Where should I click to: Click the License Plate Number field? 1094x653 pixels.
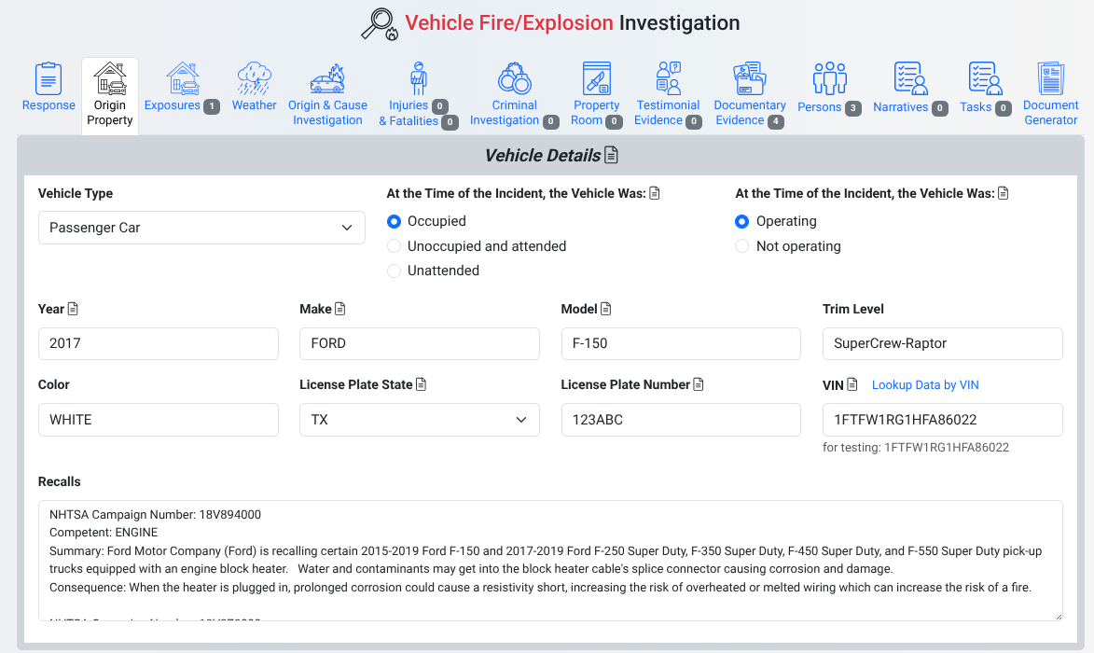coord(680,420)
